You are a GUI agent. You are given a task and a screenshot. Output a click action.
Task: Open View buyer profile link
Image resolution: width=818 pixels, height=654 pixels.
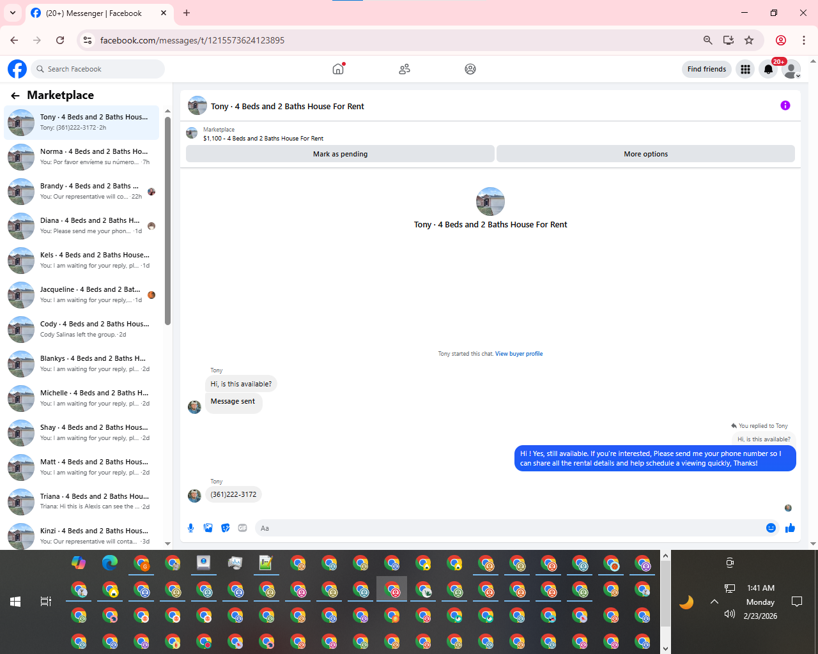point(519,354)
